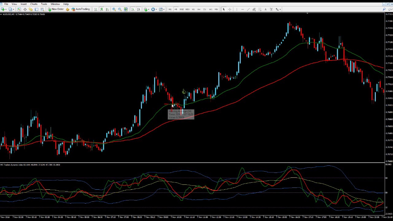Switch timeframe to H1
Viewport: 393px width, 221px height.
[193, 9]
